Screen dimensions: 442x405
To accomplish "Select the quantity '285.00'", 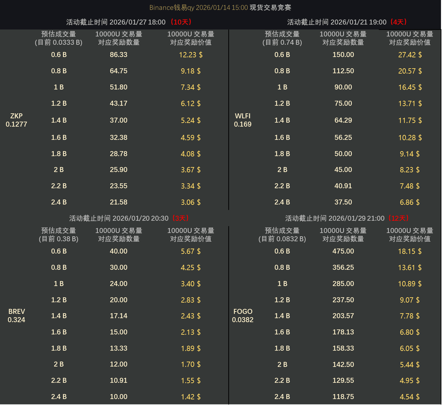I will pos(343,284).
